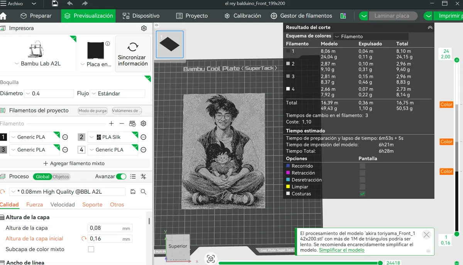The image size is (463, 265).
Task: Add a filament with the plus icon
Action: [111, 124]
